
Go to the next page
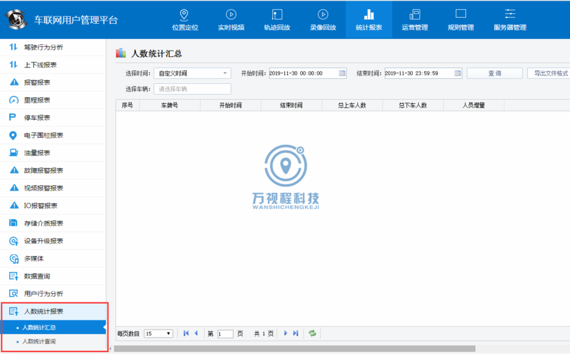coord(286,333)
